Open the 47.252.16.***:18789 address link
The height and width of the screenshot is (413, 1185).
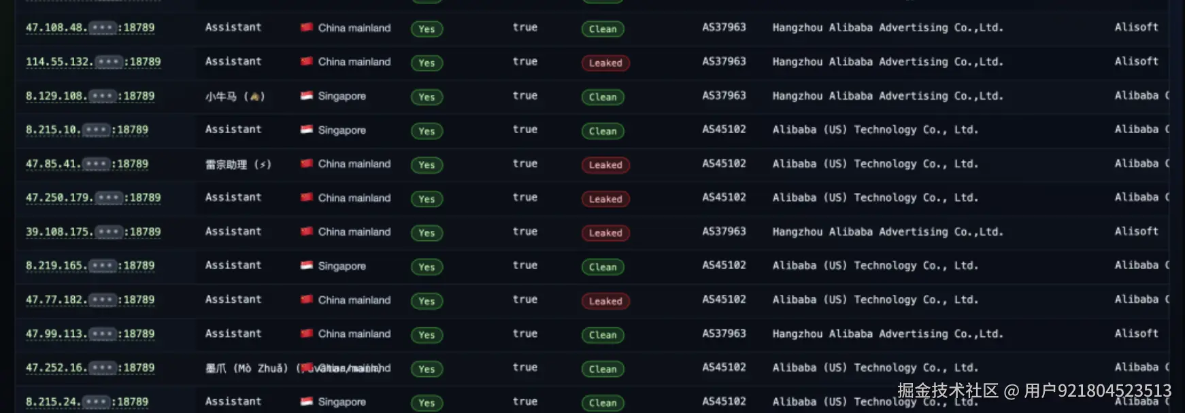point(90,367)
